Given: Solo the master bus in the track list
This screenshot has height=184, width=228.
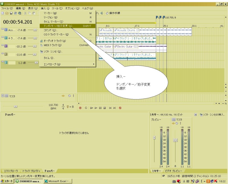Looking at the screenshot, I should (x=74, y=96).
